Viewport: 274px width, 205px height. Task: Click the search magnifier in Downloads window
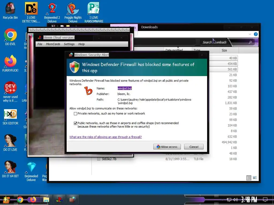click(250, 42)
